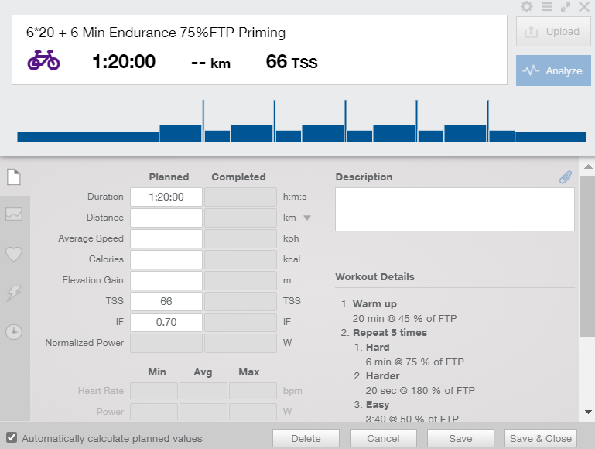Screen dimensions: 595x449
Task: Click the Delete button
Action: click(x=306, y=438)
